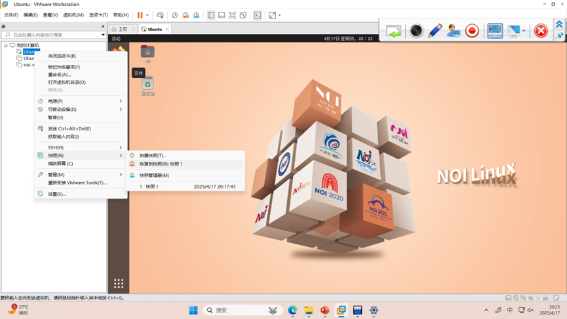Choose 重命名(A)... in context menu

tap(81, 75)
